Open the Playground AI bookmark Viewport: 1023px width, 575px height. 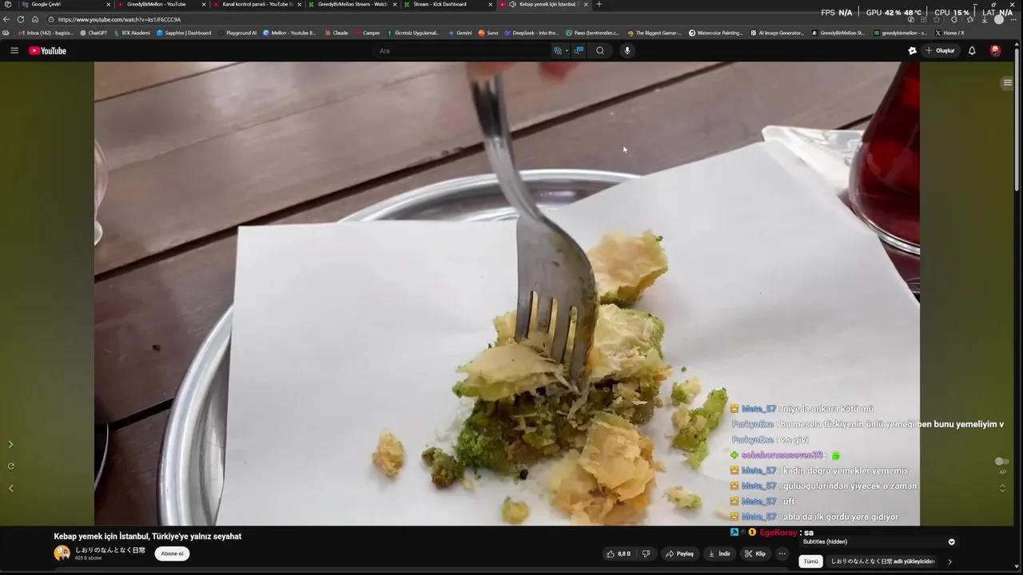pyautogui.click(x=237, y=33)
